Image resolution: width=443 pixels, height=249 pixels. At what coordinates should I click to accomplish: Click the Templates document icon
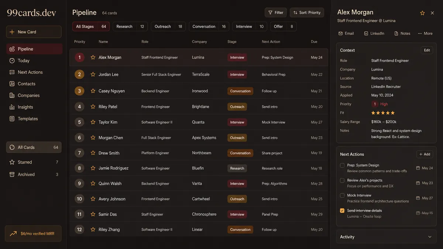pyautogui.click(x=12, y=119)
